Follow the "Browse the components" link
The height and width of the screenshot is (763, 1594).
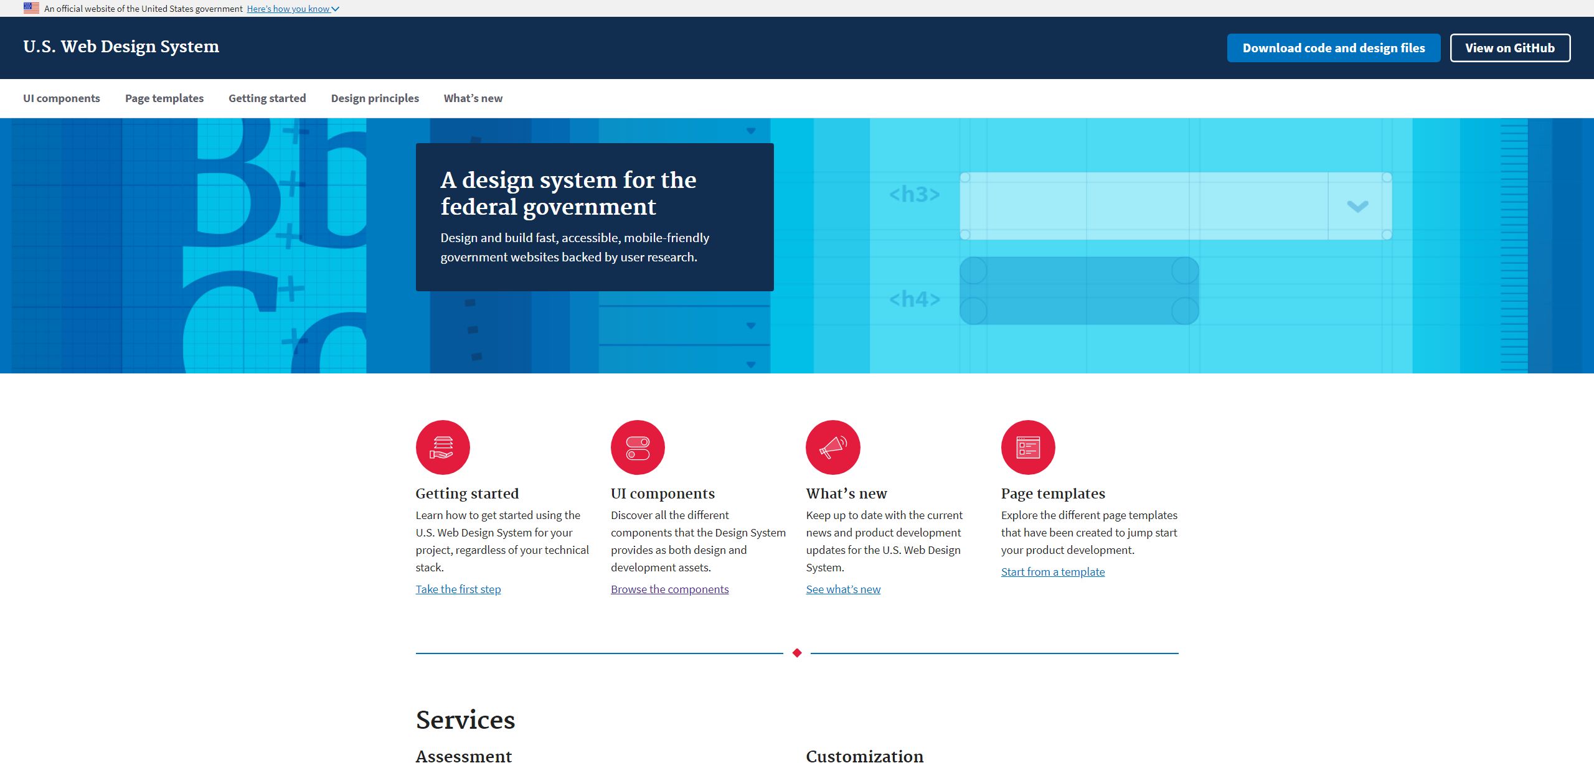tap(669, 589)
